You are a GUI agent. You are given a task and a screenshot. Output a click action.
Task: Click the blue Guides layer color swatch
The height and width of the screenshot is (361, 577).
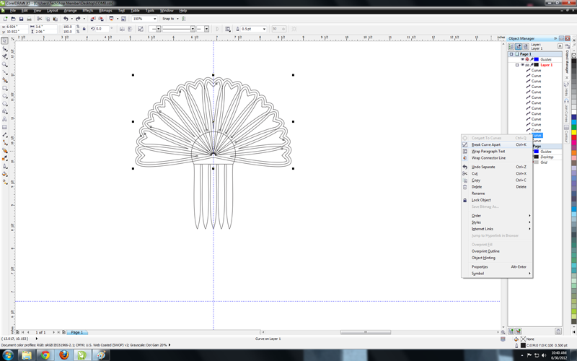[537, 59]
